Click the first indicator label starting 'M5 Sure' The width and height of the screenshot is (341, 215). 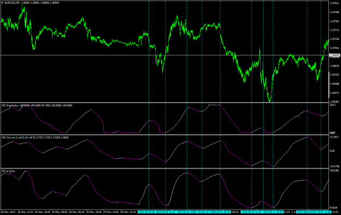coord(37,105)
